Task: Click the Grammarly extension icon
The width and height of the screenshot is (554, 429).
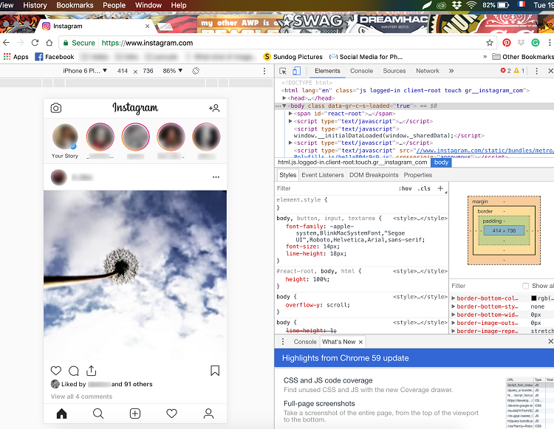Action: point(536,43)
